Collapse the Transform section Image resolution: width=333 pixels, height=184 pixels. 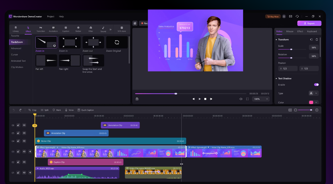coord(277,40)
